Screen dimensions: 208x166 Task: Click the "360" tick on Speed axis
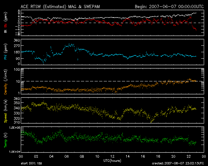(x=17, y=99)
